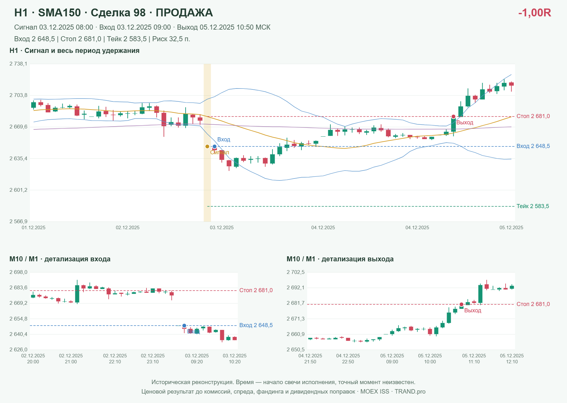Click the '05.12.2025 12:10' time label

512,359
